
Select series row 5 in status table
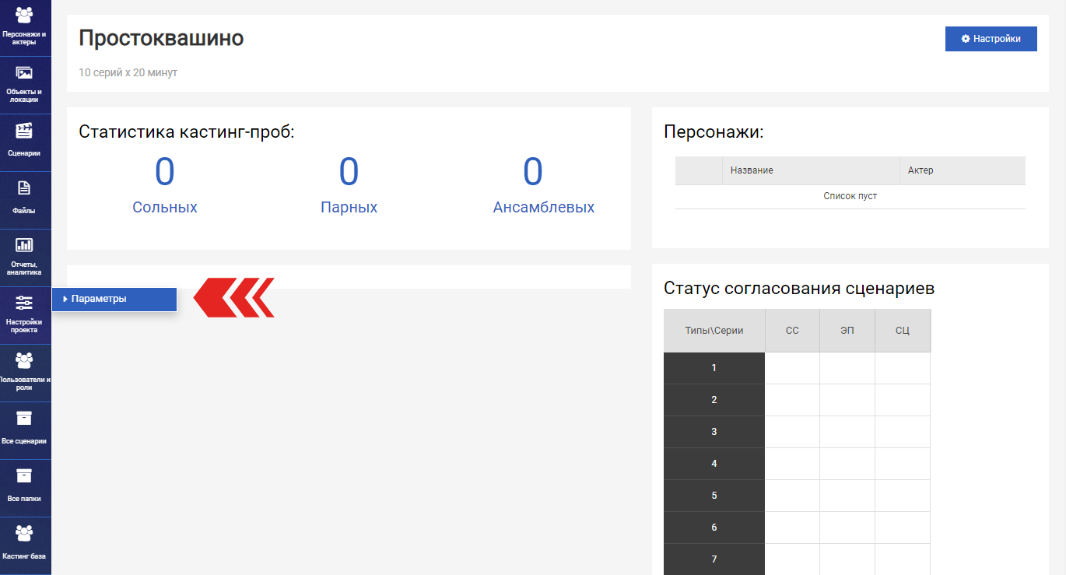click(x=714, y=496)
